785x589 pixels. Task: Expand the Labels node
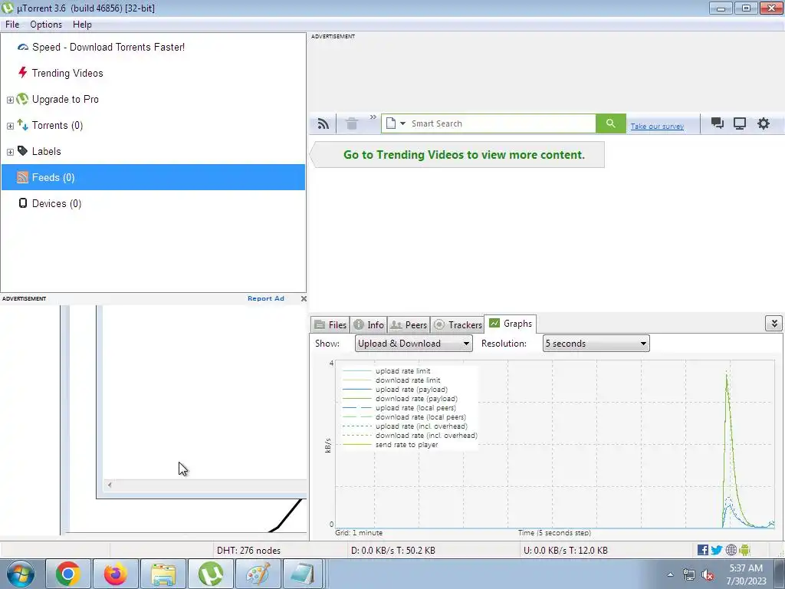10,153
